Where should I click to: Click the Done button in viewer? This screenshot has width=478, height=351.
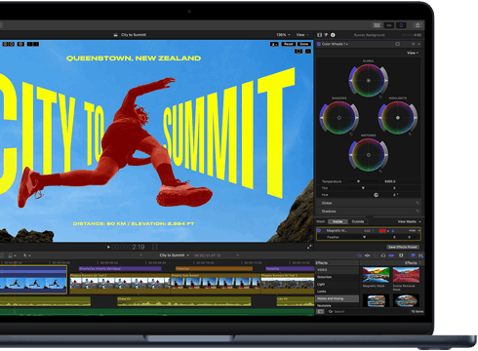coord(304,44)
